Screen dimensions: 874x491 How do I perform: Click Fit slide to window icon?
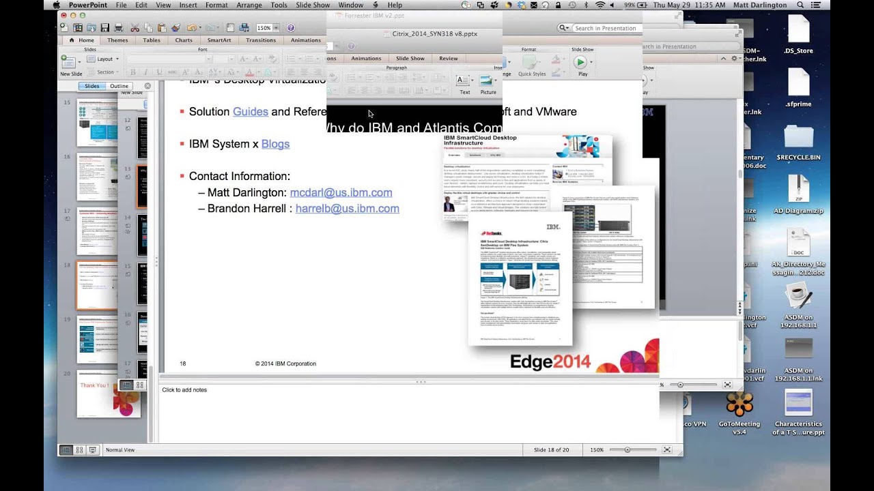[x=667, y=450]
